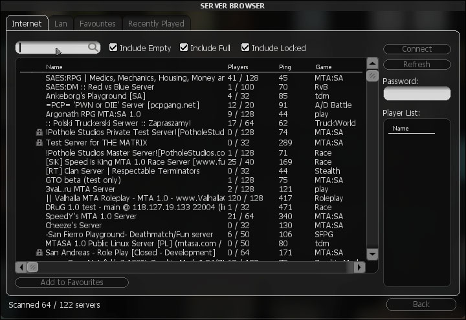Click the server list scroll down arrow

372,255
